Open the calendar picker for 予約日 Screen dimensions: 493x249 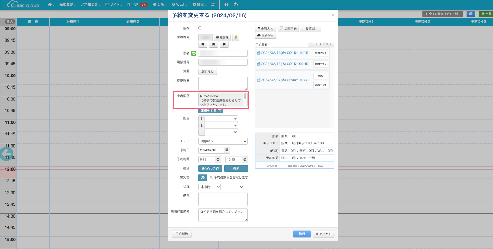pos(227,150)
